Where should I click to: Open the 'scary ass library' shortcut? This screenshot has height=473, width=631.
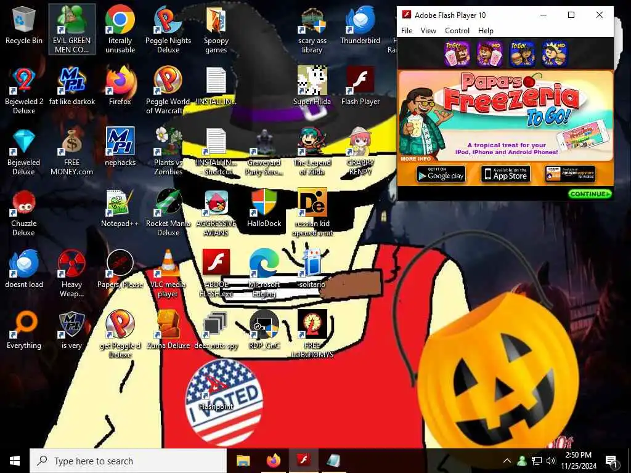pyautogui.click(x=312, y=29)
